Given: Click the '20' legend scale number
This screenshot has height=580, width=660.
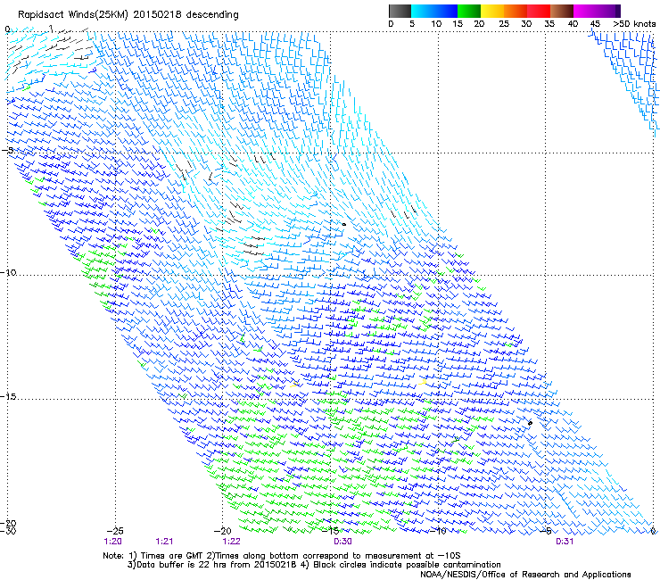Looking at the screenshot, I should 479,24.
